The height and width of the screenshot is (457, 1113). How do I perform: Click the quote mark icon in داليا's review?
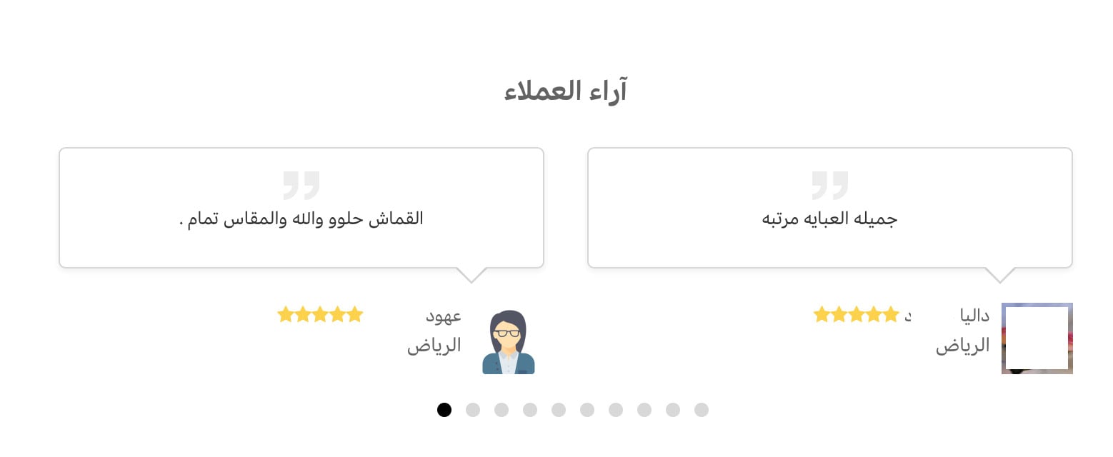point(830,185)
